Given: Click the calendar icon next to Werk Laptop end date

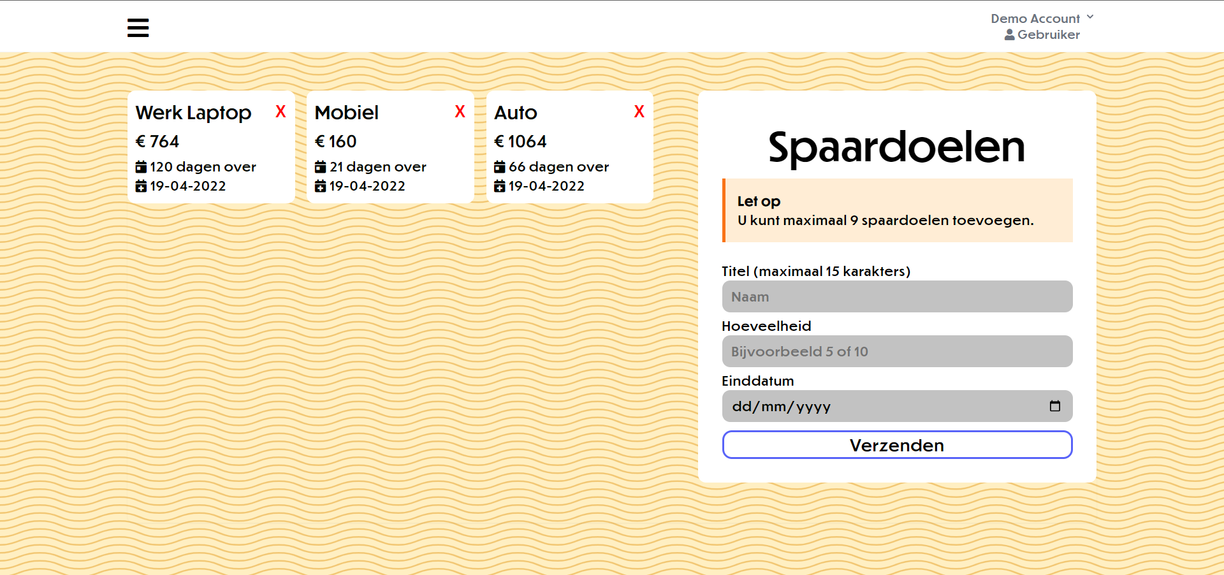Looking at the screenshot, I should [142, 186].
